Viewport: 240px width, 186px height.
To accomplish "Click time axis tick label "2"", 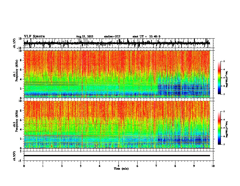I will [62, 166].
